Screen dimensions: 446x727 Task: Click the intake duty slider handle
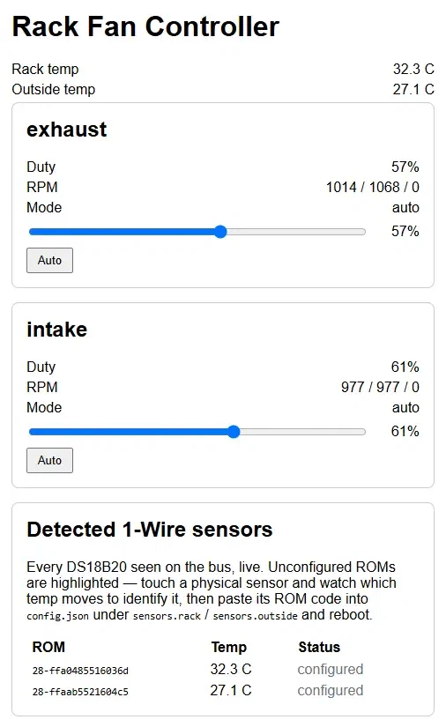point(234,432)
